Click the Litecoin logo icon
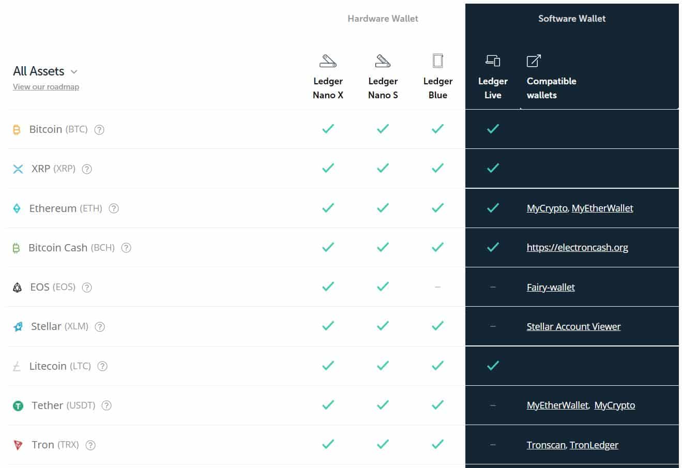 click(17, 367)
